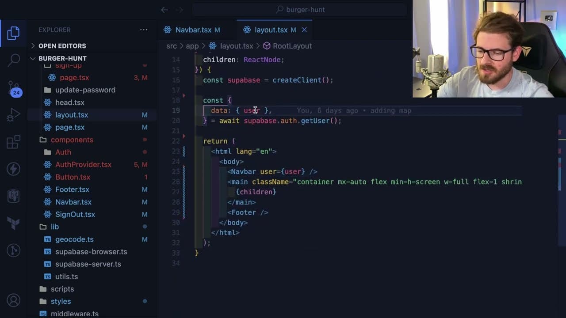This screenshot has width=566, height=318.
Task: Expand the styles folder
Action: click(x=61, y=301)
